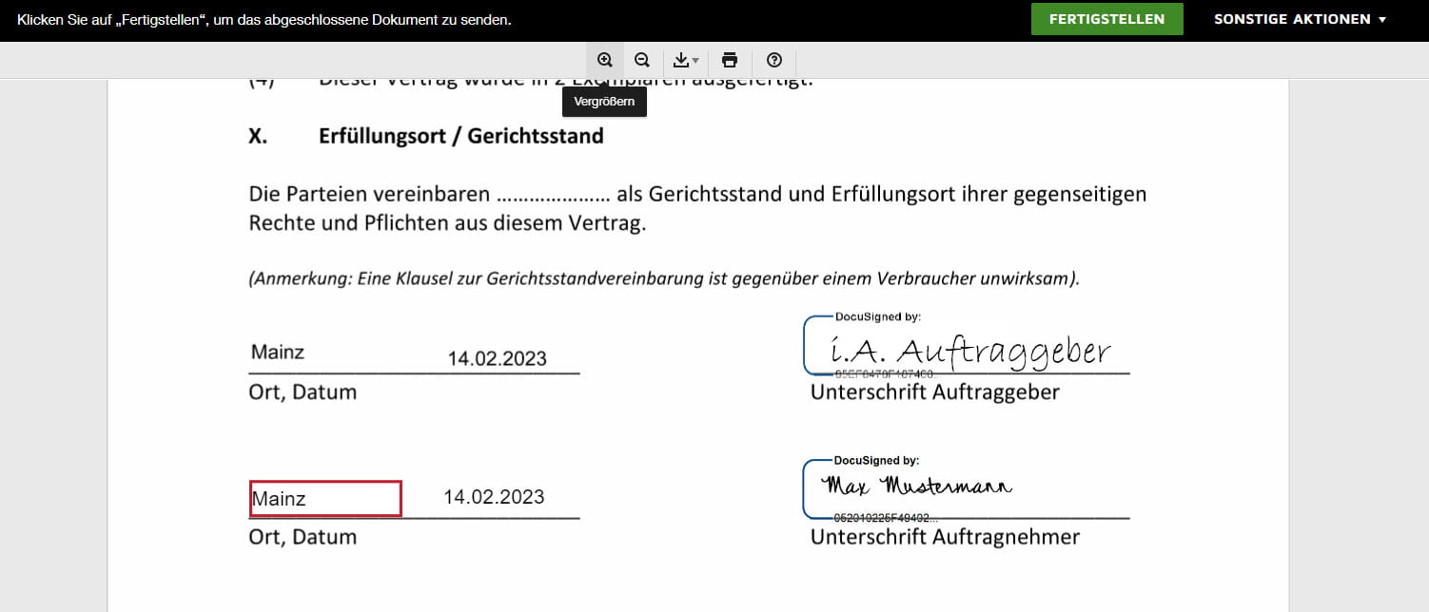Screen dimensions: 1429x612
Task: Click the green FERTIGSTELLEN button
Action: (1106, 18)
